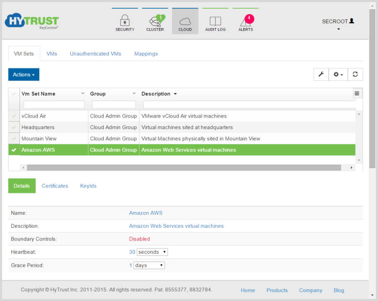Click the Heartbeat value 30
Screen dimensions: 378x301
pos(132,252)
